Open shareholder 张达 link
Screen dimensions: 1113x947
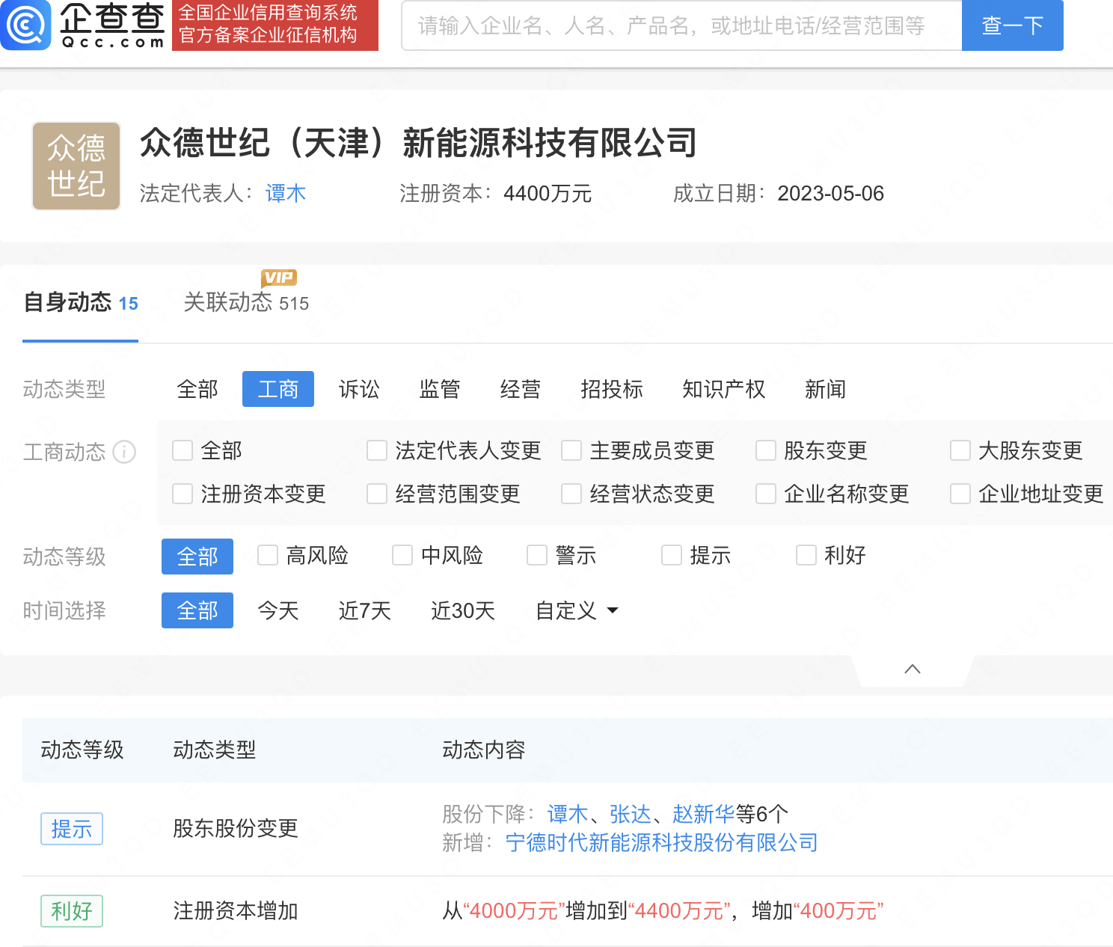pos(631,814)
